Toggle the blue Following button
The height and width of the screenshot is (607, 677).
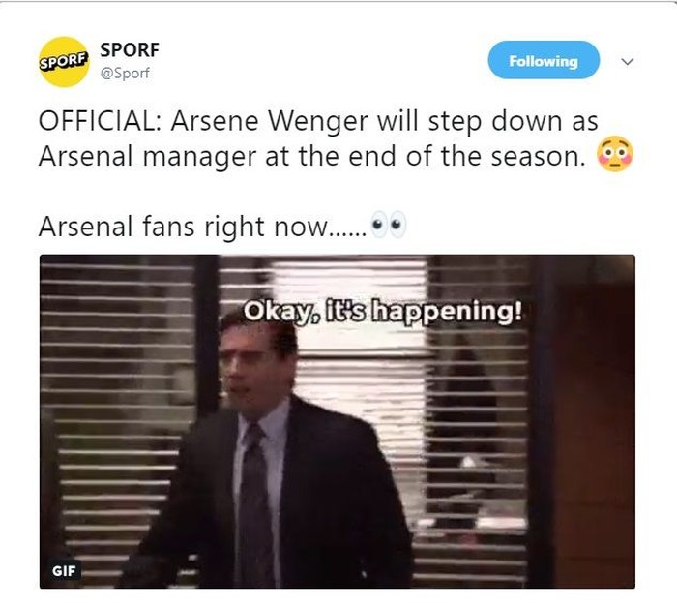(544, 61)
